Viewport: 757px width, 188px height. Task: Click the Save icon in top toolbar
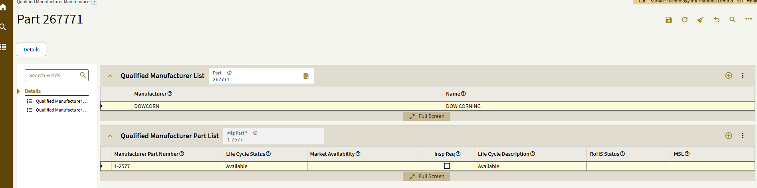click(669, 20)
